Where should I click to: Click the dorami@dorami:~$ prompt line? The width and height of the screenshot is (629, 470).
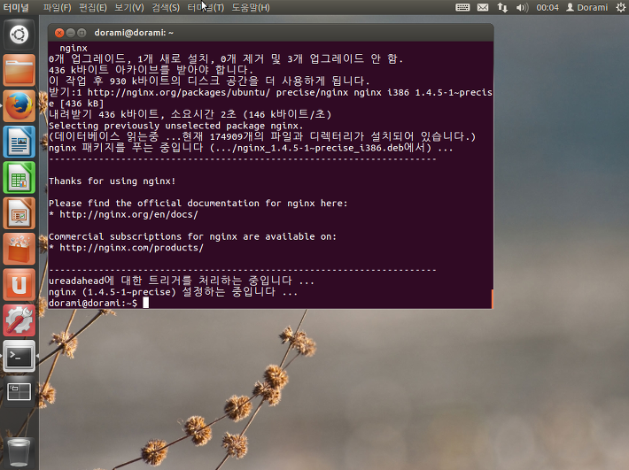98,303
